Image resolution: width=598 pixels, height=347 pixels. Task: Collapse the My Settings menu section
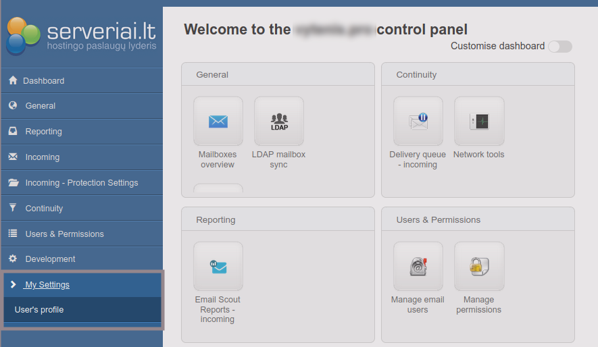coord(47,285)
